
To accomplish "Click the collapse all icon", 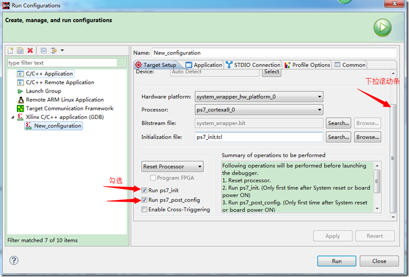I will click(43, 51).
